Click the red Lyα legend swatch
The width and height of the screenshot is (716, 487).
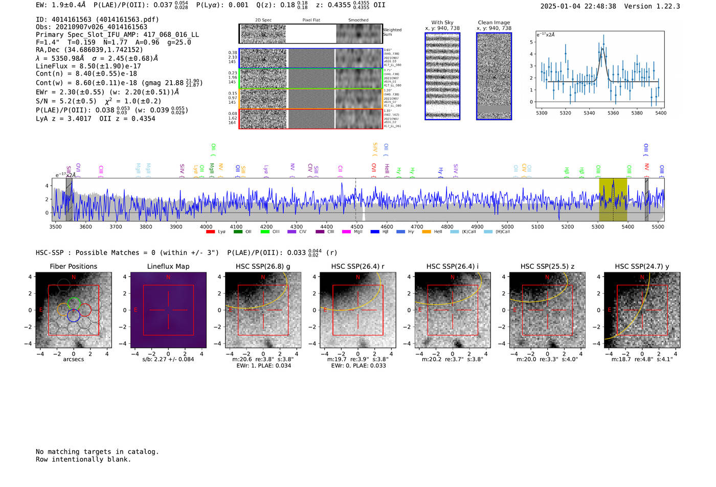(x=210, y=232)
